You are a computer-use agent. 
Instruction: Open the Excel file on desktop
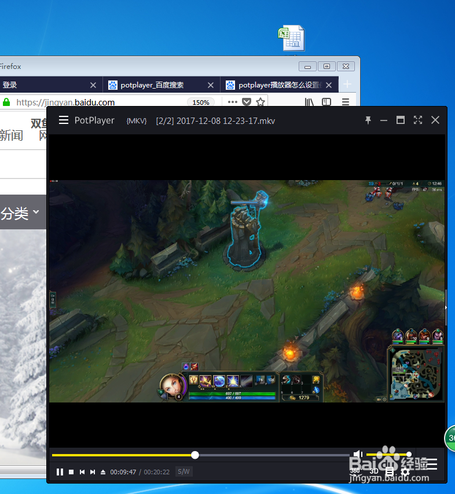292,38
